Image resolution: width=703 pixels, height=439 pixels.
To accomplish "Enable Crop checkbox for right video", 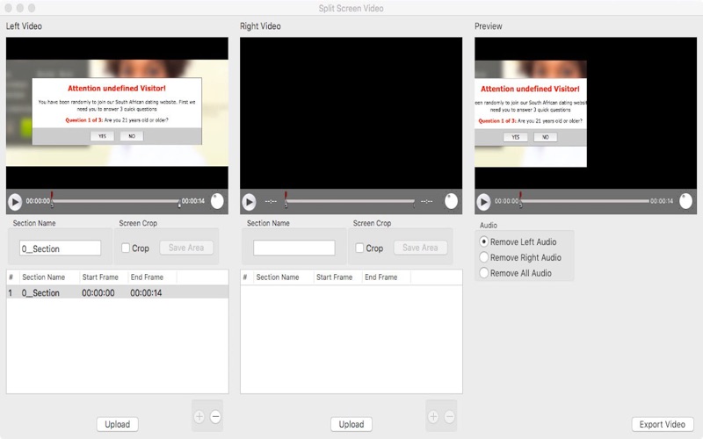I will tap(359, 248).
